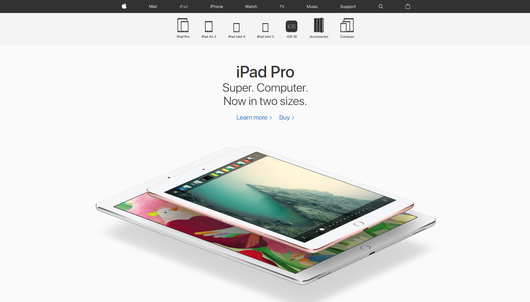Open the iPhone menu item
The width and height of the screenshot is (530, 302).
[x=216, y=6]
